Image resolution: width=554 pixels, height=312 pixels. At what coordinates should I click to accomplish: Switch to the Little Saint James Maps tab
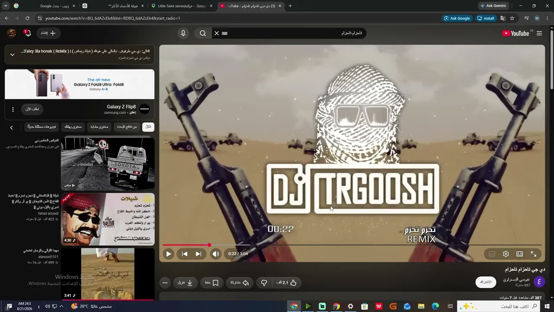(182, 6)
